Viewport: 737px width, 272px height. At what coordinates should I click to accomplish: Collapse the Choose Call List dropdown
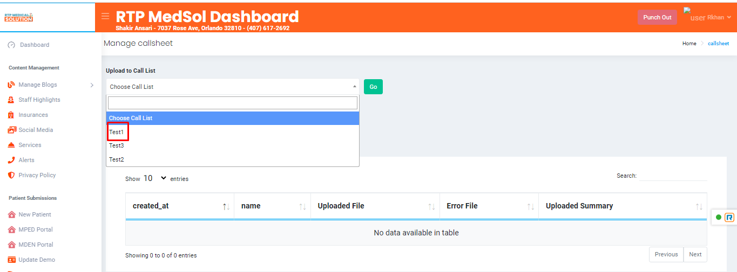click(x=233, y=86)
